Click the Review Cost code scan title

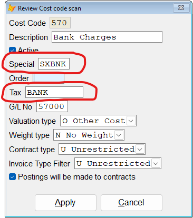(50, 8)
